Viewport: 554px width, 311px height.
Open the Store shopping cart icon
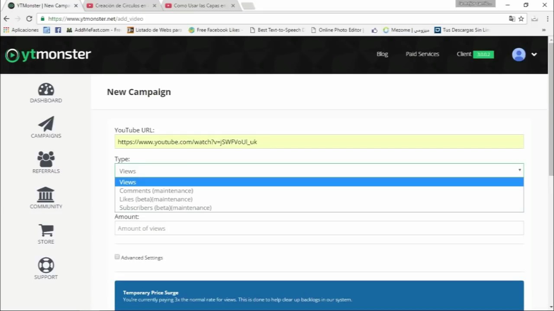[x=46, y=230]
